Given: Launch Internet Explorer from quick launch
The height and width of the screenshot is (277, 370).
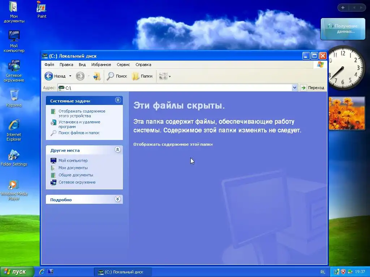Looking at the screenshot, I should (x=42, y=272).
